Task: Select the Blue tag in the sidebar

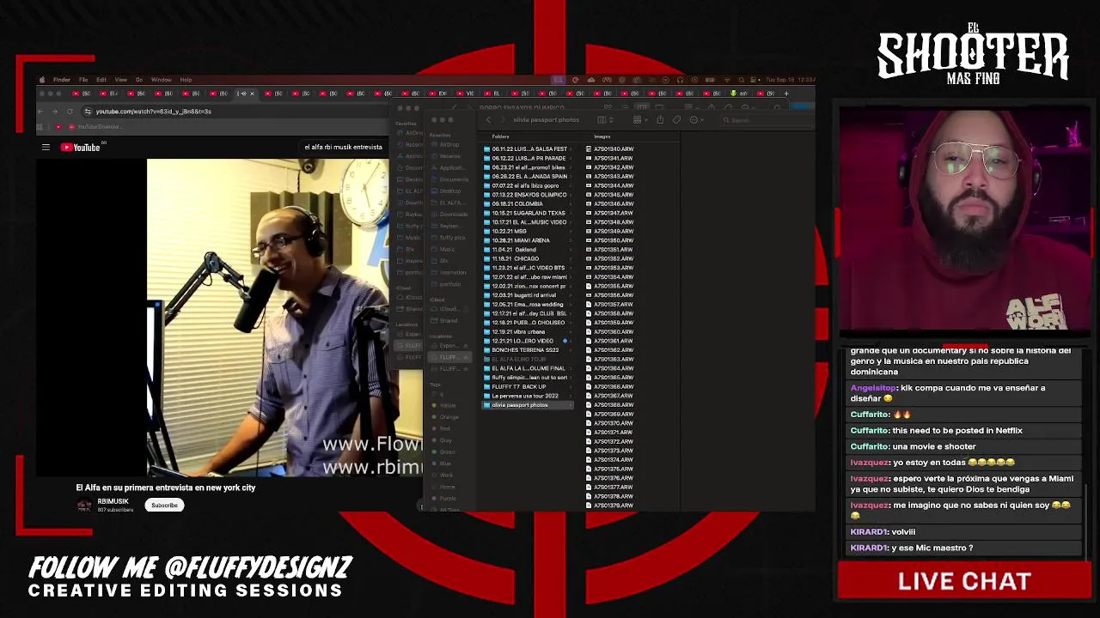Action: [443, 463]
